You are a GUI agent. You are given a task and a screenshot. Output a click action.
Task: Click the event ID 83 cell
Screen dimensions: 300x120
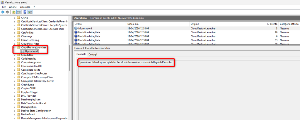click(256, 40)
